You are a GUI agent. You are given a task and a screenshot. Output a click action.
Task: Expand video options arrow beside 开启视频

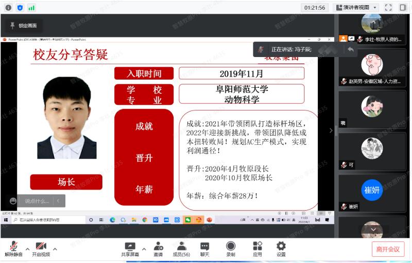[55, 249]
